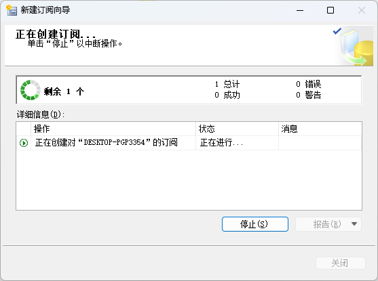Close the wizard window with X
The height and width of the screenshot is (281, 378).
click(362, 10)
